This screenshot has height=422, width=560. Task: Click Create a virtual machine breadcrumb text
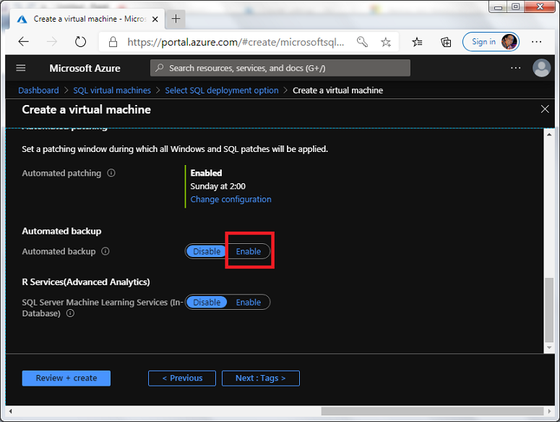pos(338,90)
